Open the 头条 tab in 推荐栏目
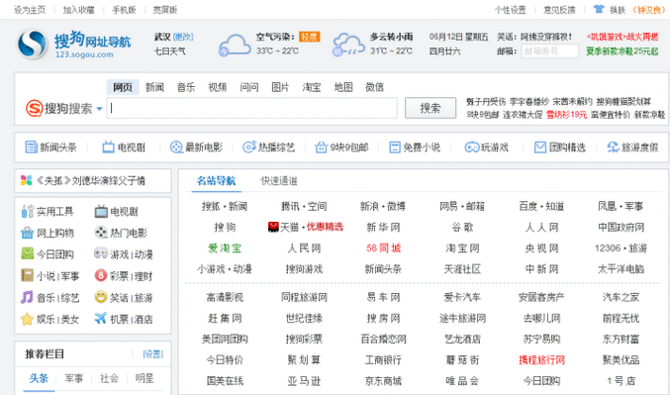Viewport: 670px width, 395px height. coord(39,378)
